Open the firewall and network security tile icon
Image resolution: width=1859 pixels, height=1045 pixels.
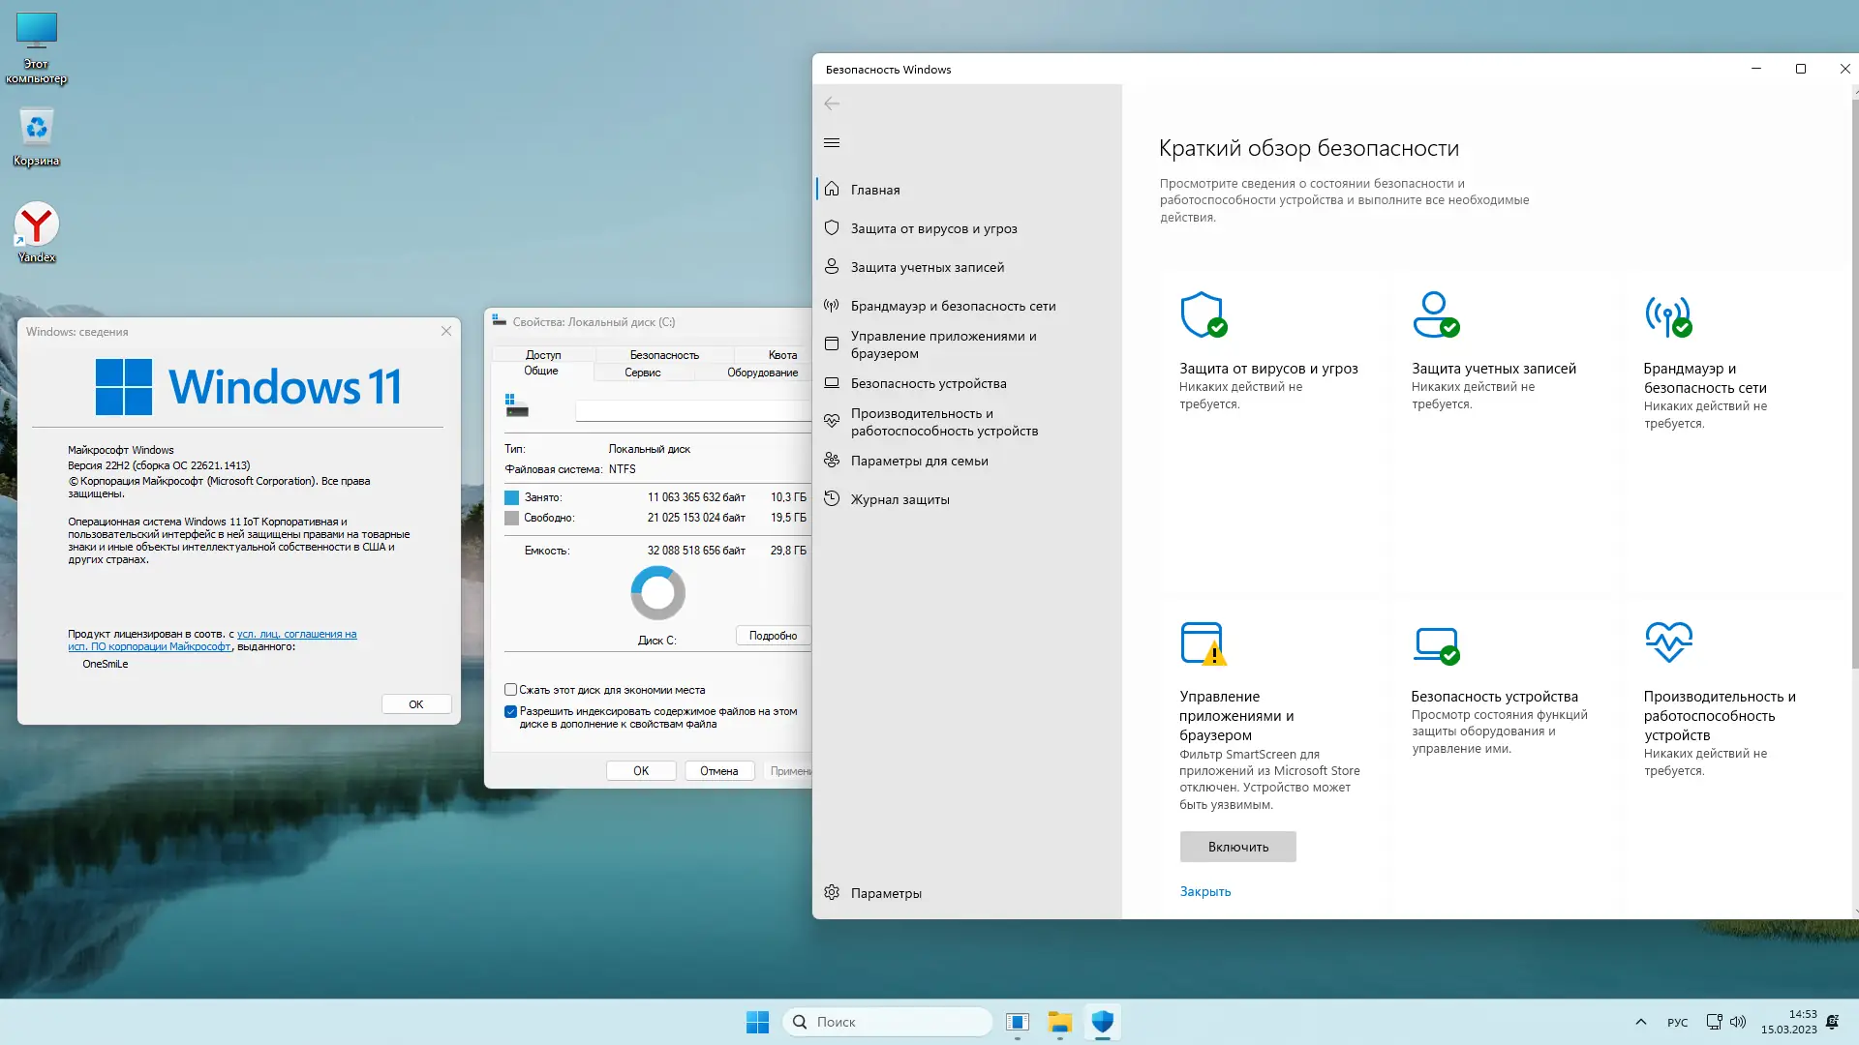(1667, 315)
